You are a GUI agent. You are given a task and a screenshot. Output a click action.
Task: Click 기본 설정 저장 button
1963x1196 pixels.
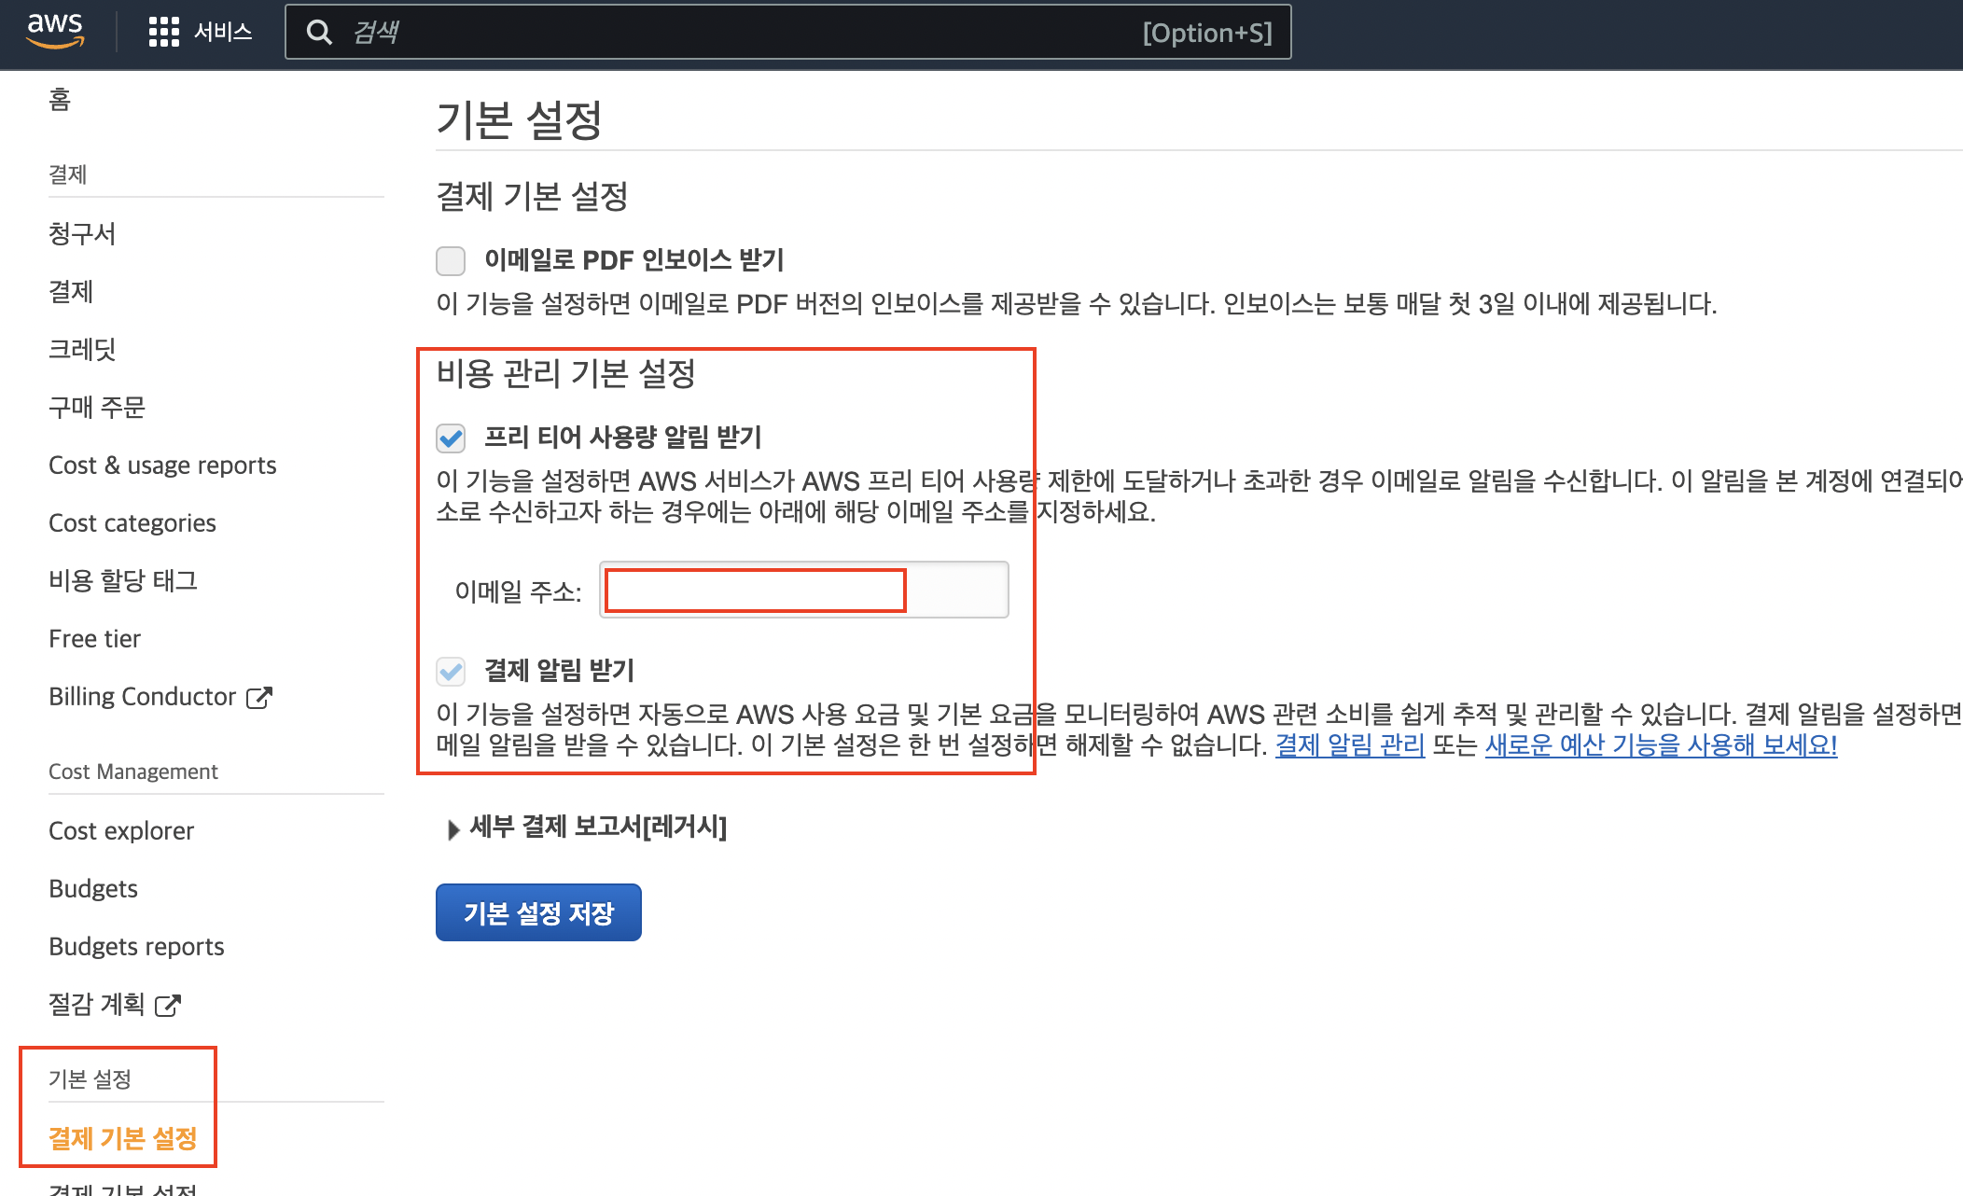(538, 912)
